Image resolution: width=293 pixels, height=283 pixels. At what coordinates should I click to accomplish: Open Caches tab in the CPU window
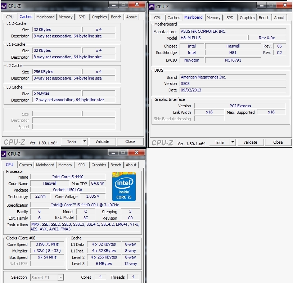click(26, 165)
